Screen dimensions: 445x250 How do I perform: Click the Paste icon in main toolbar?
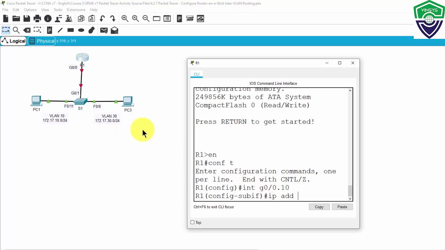(92, 18)
